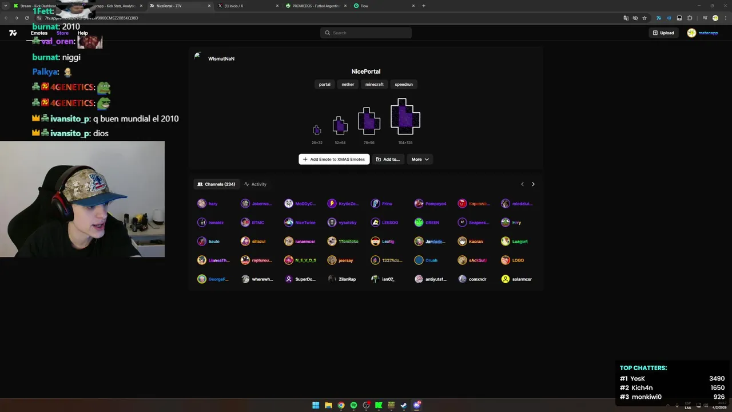Go to next channels page arrow
The height and width of the screenshot is (412, 732).
(x=533, y=184)
